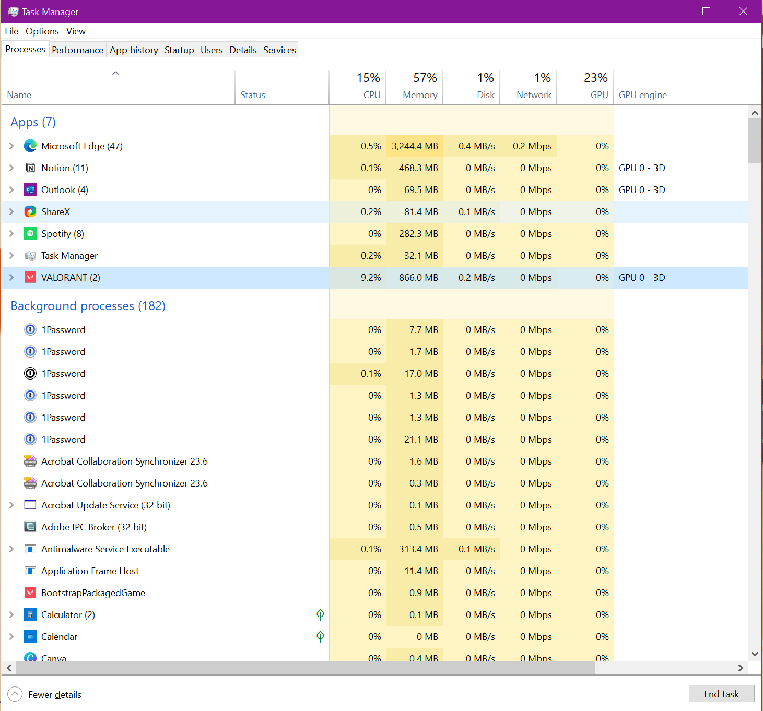Expand the VALORANT process group

pyautogui.click(x=11, y=278)
